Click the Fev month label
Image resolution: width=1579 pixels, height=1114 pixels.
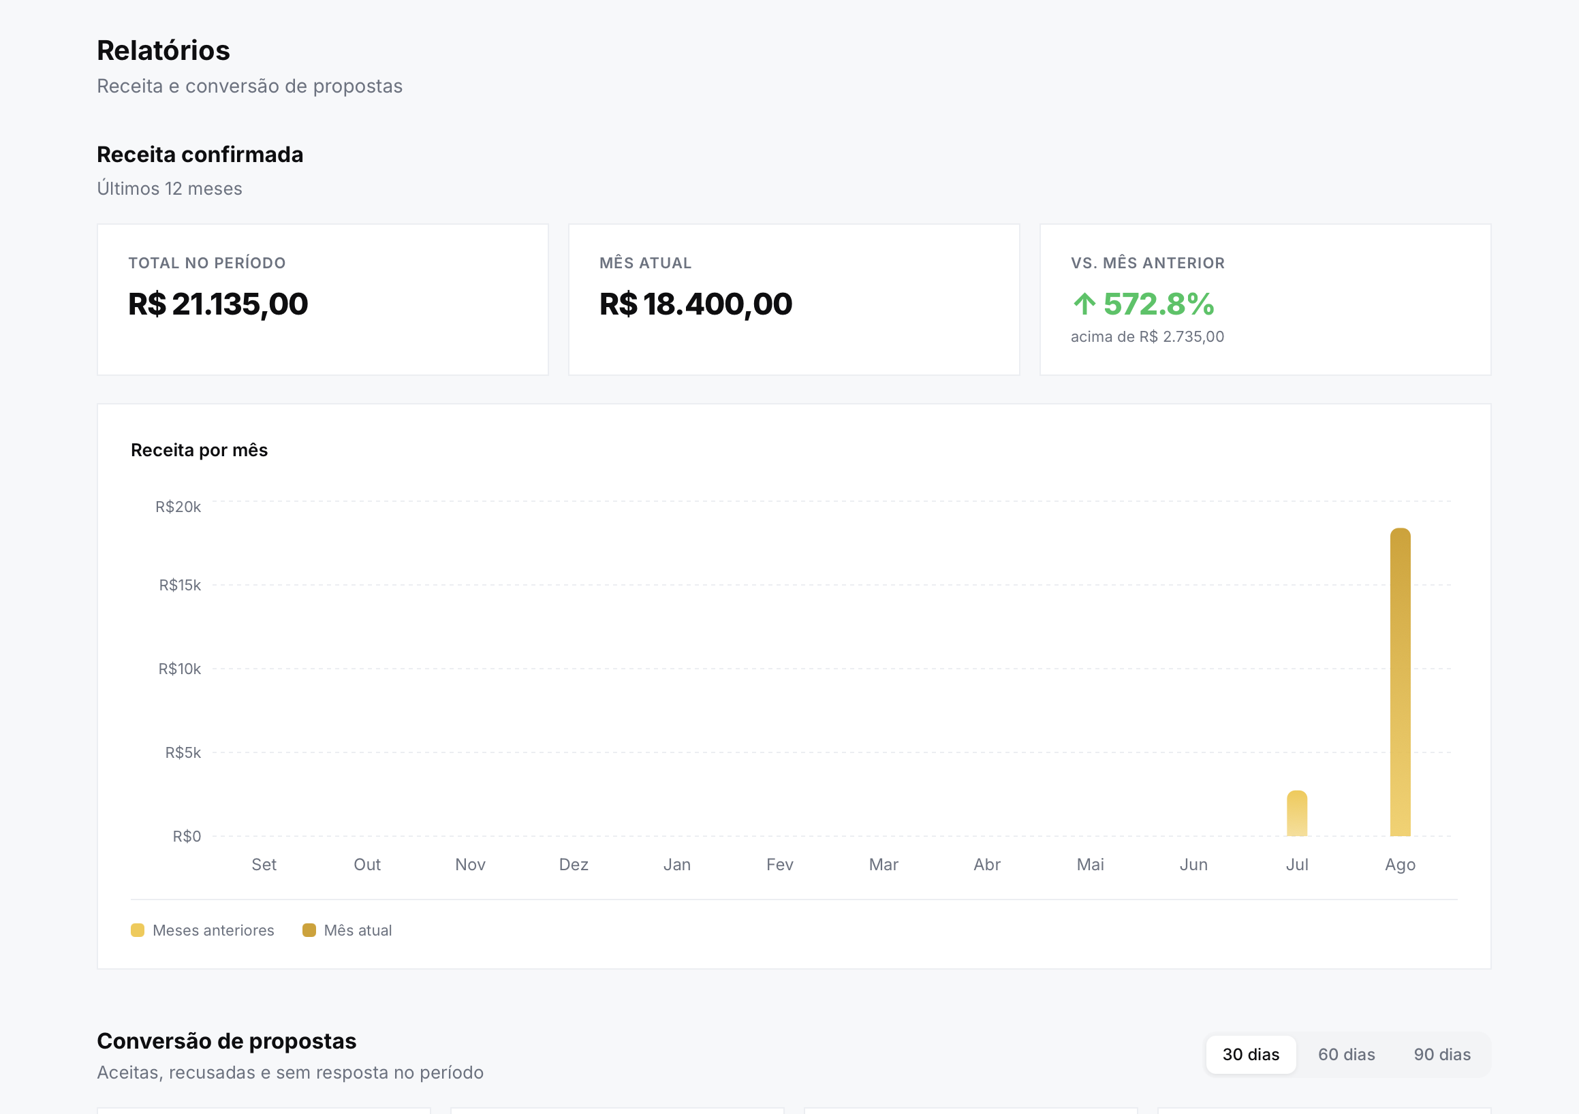click(x=780, y=865)
